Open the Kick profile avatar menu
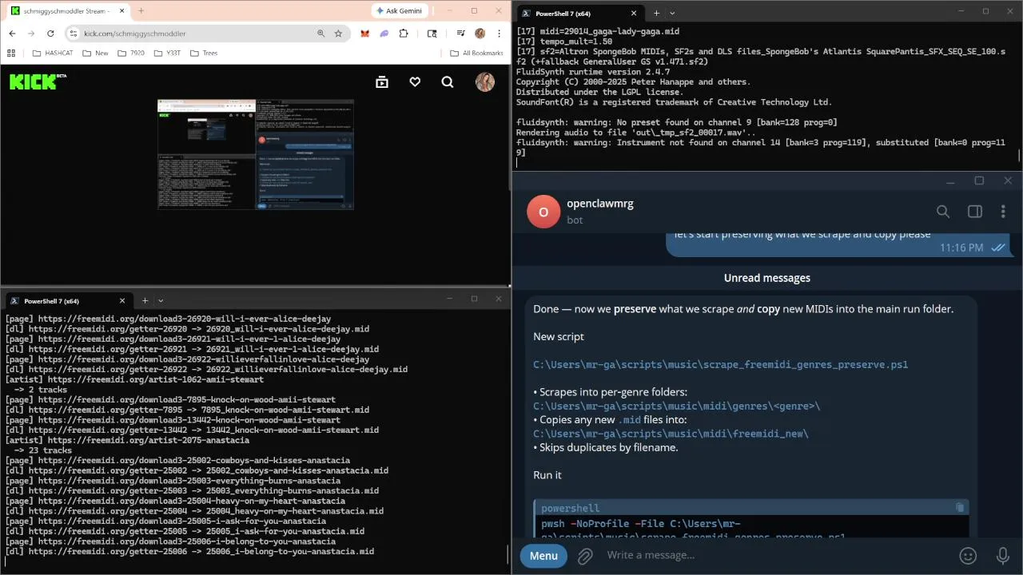 (485, 81)
